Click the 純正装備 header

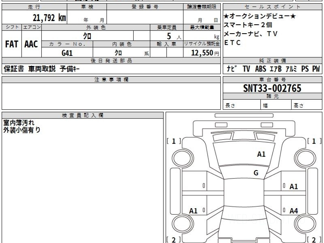tap(272, 61)
